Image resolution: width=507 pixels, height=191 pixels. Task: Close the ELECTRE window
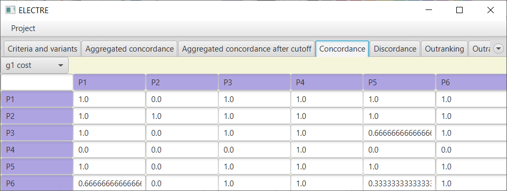click(x=490, y=11)
